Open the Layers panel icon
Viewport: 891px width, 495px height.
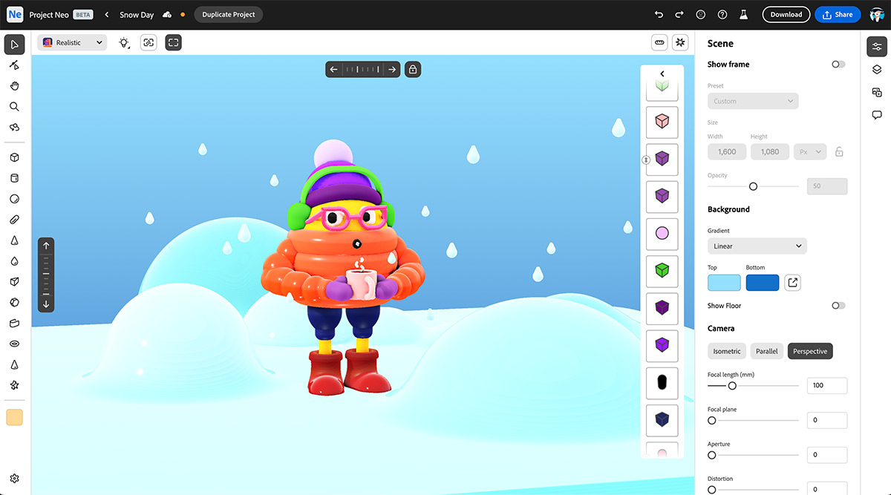tap(877, 70)
